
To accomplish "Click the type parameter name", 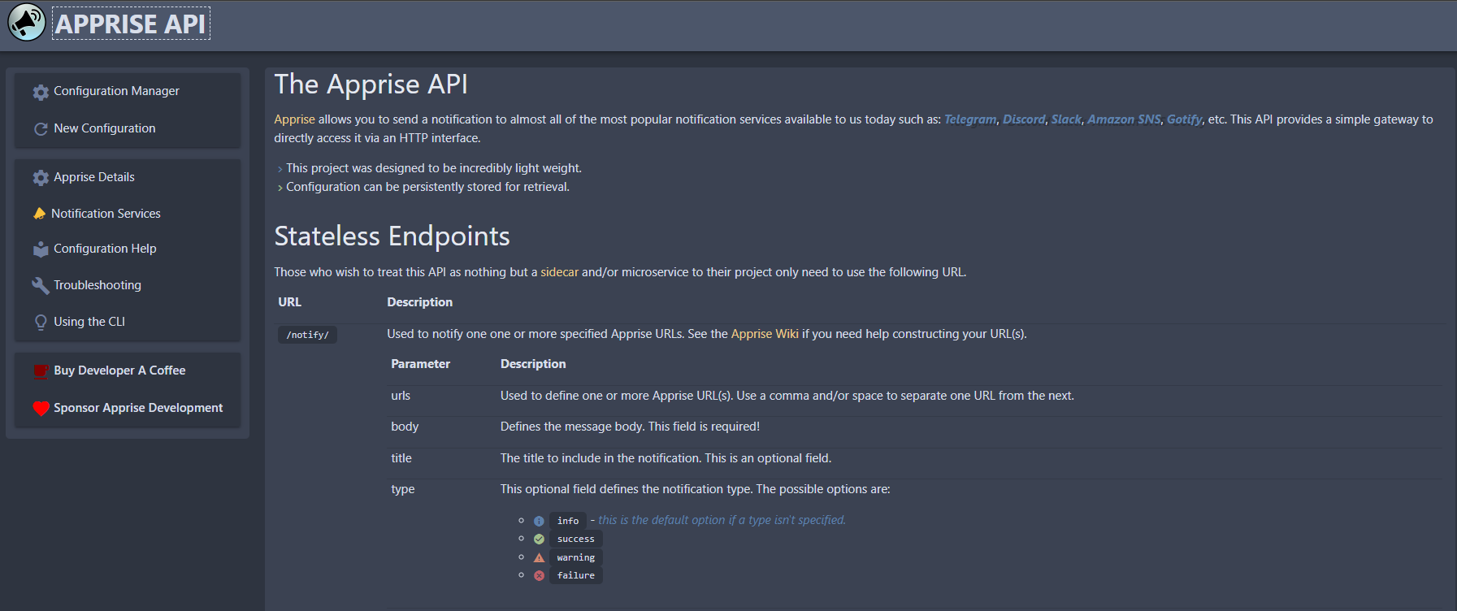I will click(403, 489).
